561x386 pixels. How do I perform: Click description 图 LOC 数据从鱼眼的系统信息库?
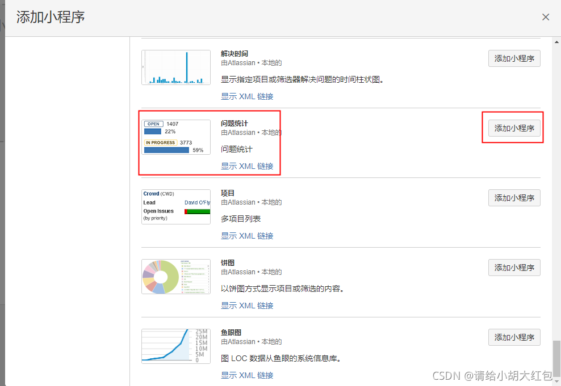pyautogui.click(x=281, y=358)
